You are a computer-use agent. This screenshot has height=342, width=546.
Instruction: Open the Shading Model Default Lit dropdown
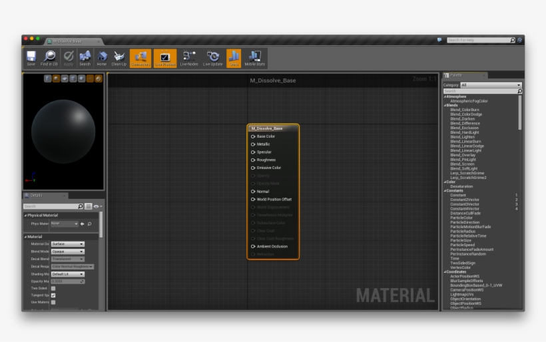67,274
